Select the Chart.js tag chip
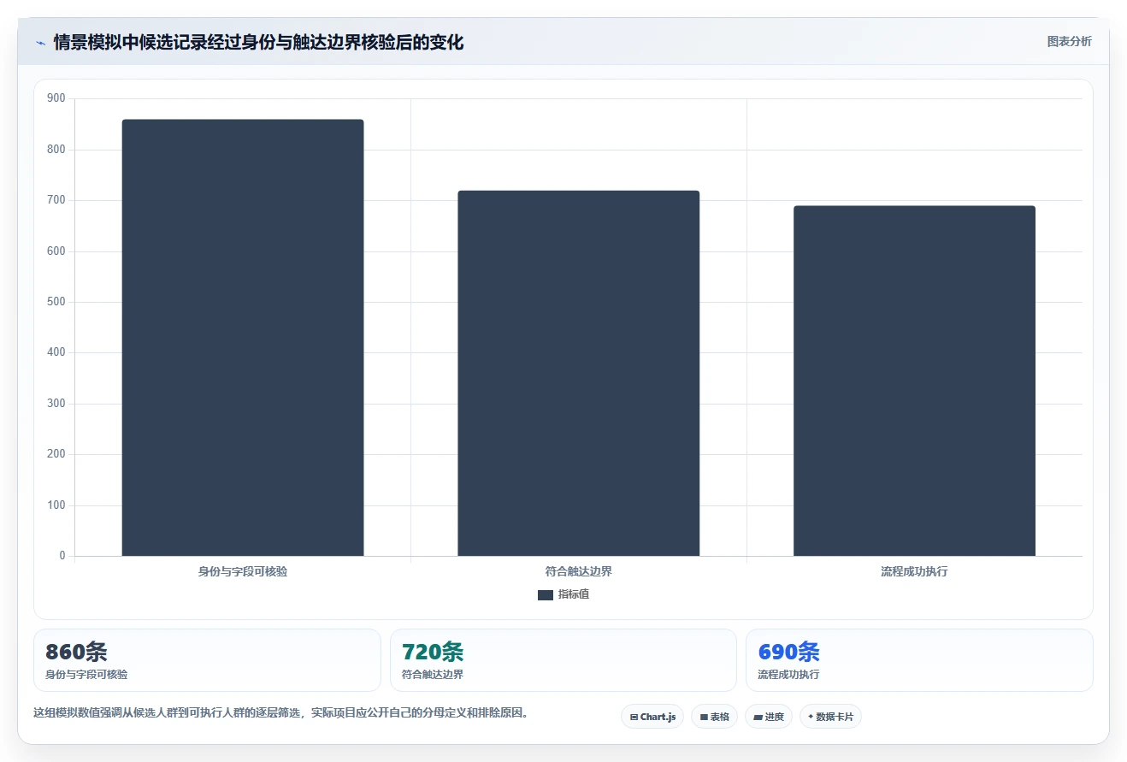 click(x=652, y=717)
